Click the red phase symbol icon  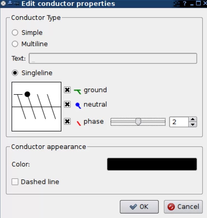79,122
